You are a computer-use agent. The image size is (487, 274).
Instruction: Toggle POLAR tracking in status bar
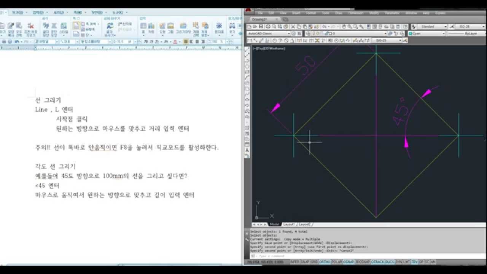(x=337, y=262)
